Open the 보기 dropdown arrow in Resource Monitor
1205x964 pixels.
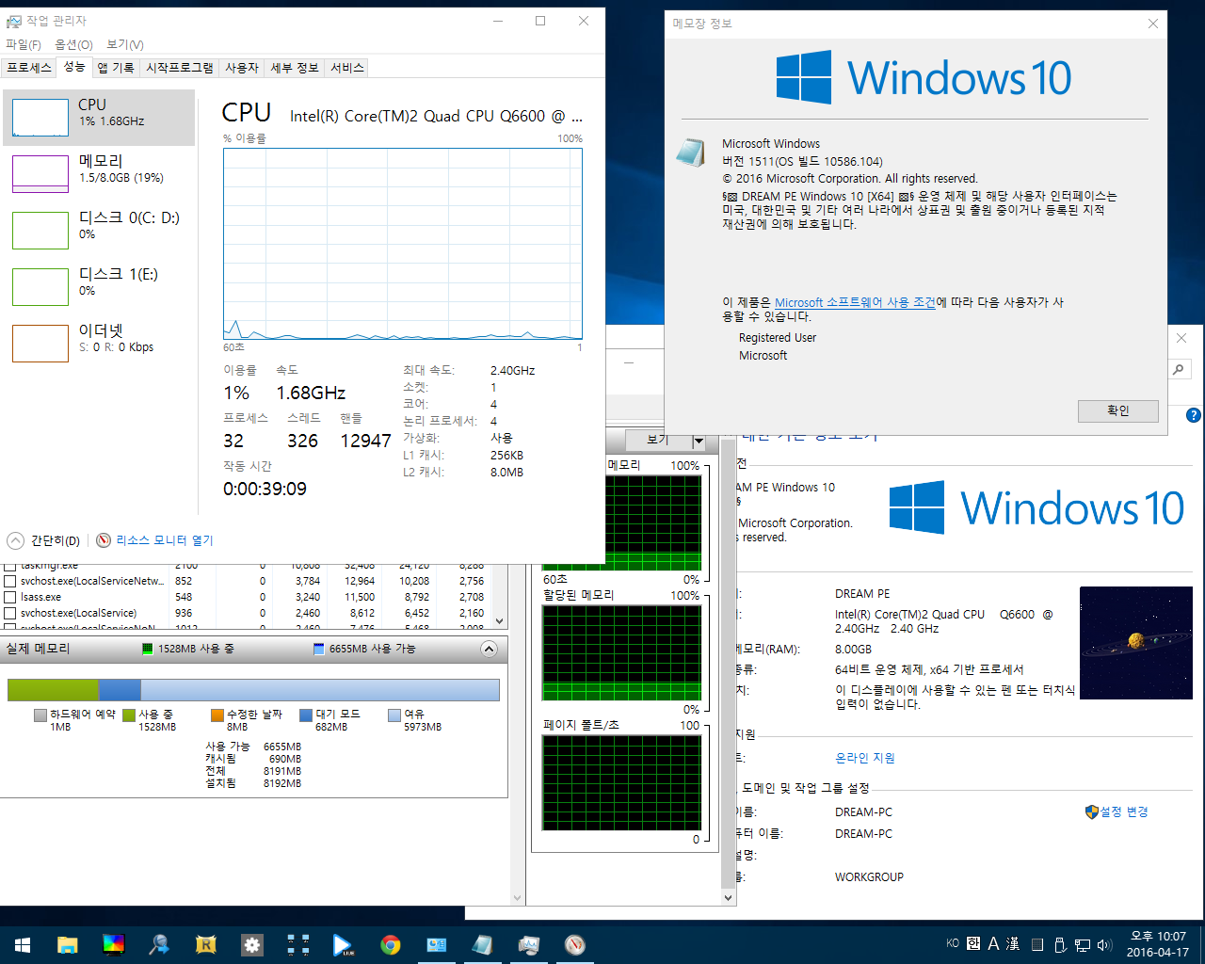699,441
